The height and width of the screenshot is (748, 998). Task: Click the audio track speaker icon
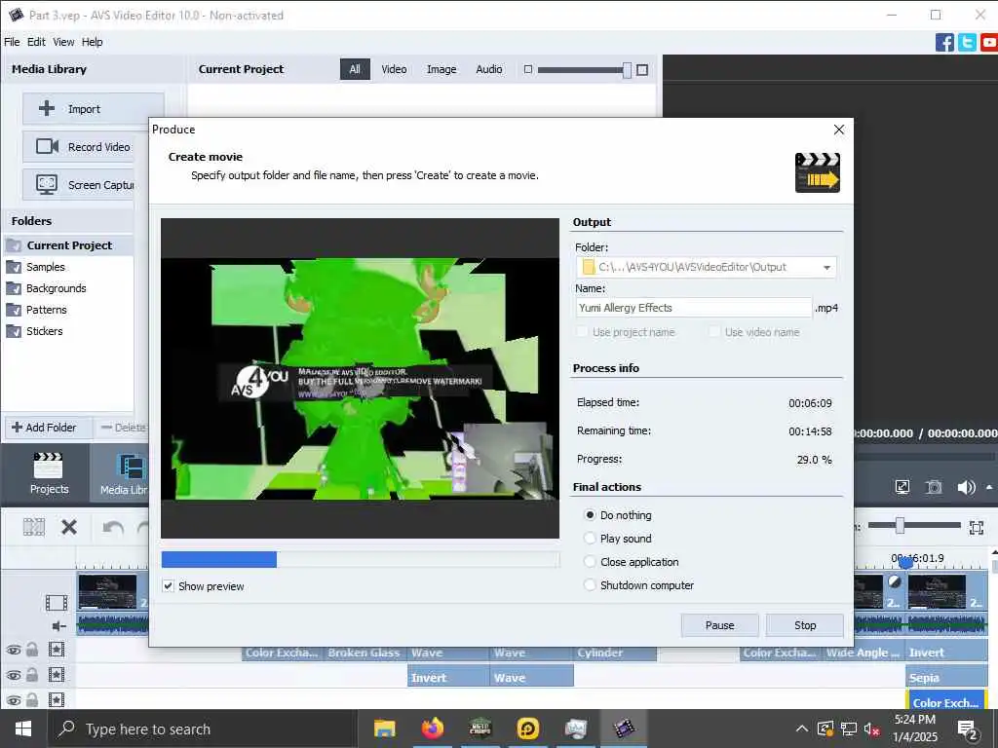tap(58, 626)
